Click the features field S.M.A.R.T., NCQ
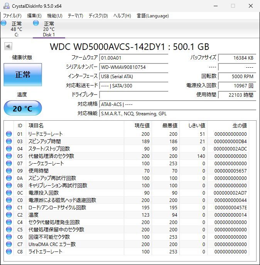Screen dimensions: 260x265 coord(178,114)
